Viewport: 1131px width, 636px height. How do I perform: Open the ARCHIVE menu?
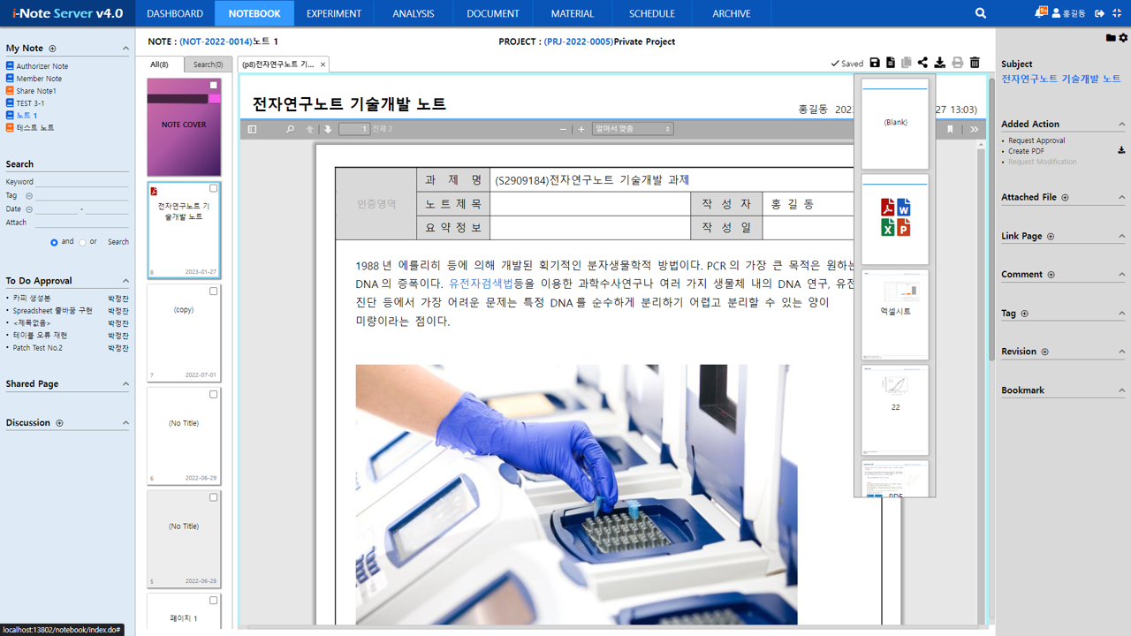(732, 13)
